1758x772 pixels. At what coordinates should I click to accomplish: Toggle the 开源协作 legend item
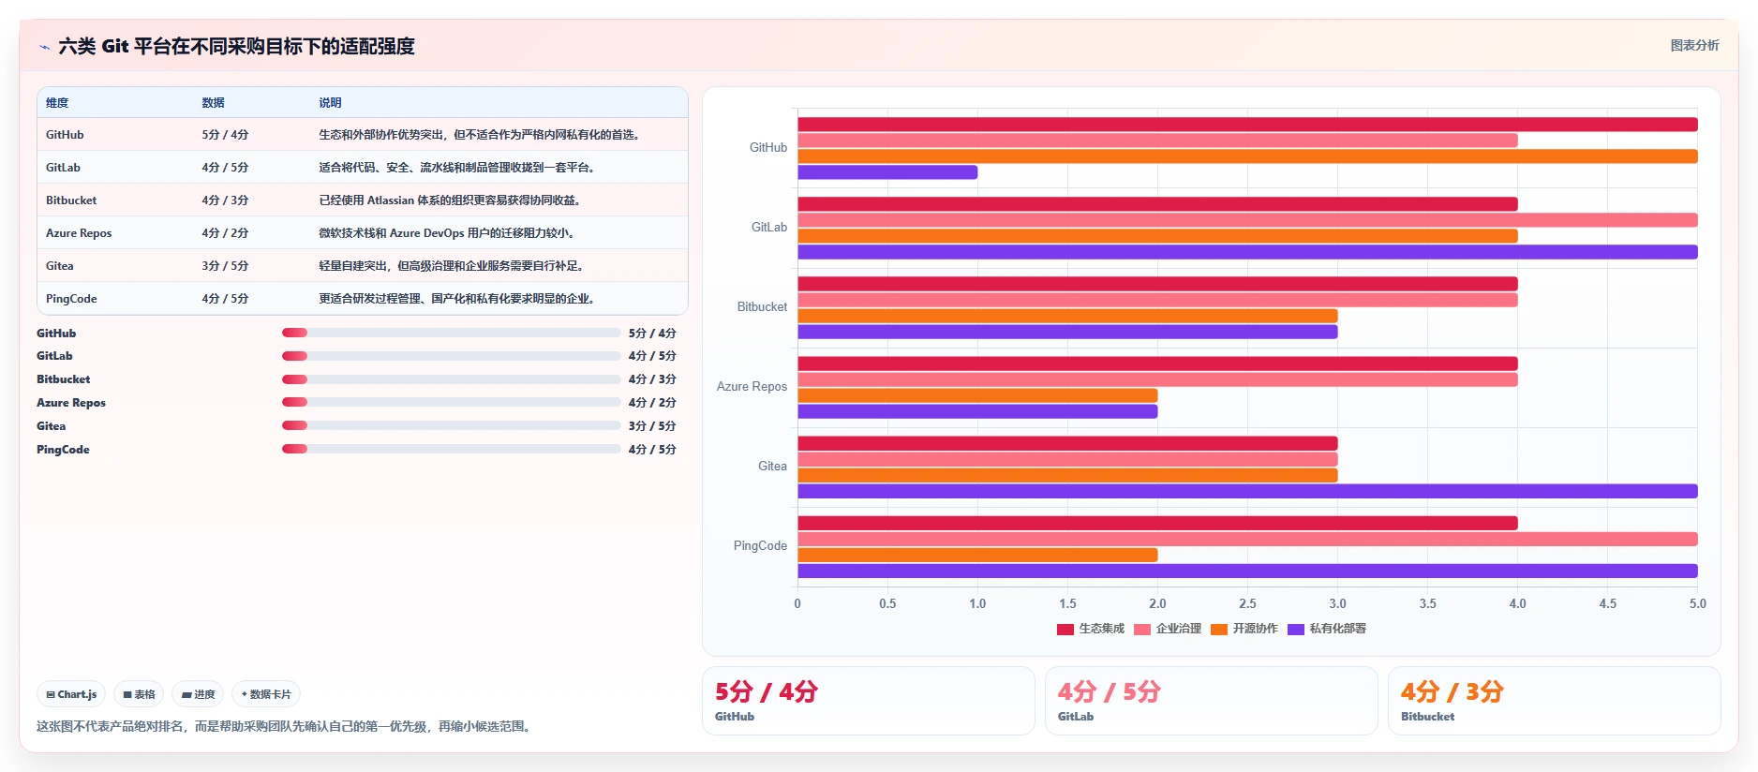pos(1244,629)
